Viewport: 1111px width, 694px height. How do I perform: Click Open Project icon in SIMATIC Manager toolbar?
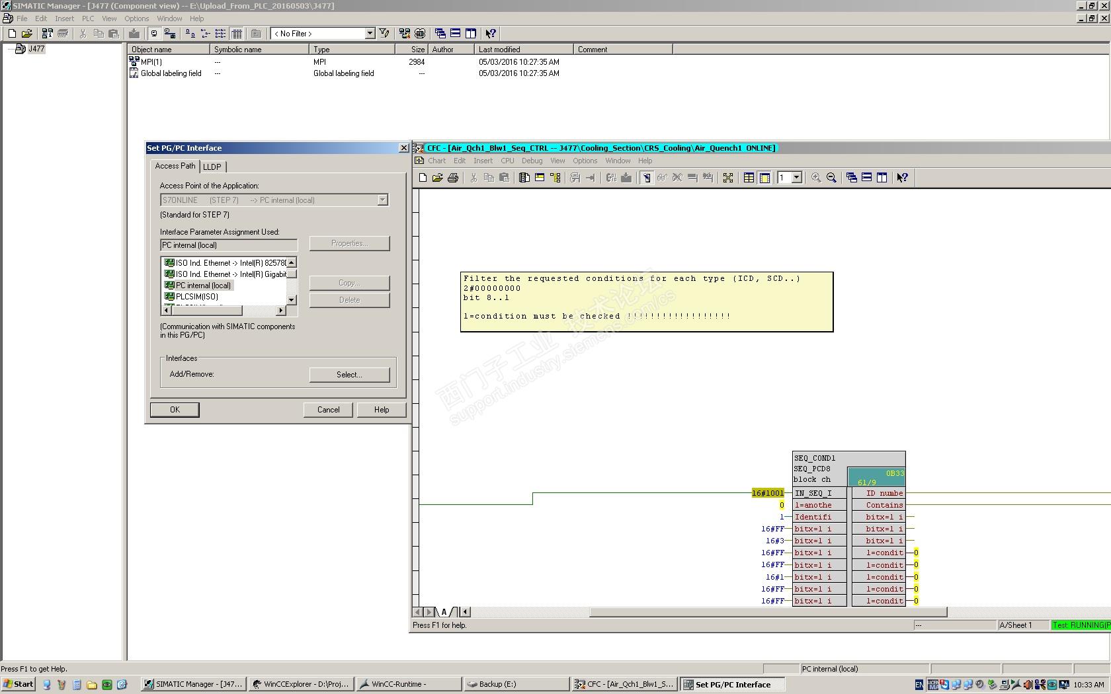[x=27, y=34]
